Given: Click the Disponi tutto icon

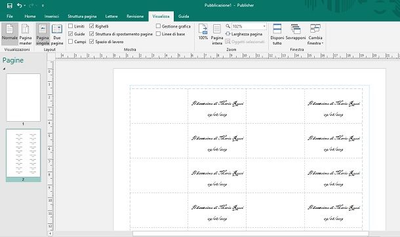Looking at the screenshot, I should click(277, 34).
